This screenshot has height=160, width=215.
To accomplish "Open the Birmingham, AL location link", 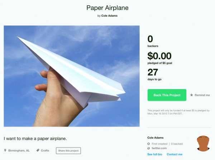I will pos(19,150).
